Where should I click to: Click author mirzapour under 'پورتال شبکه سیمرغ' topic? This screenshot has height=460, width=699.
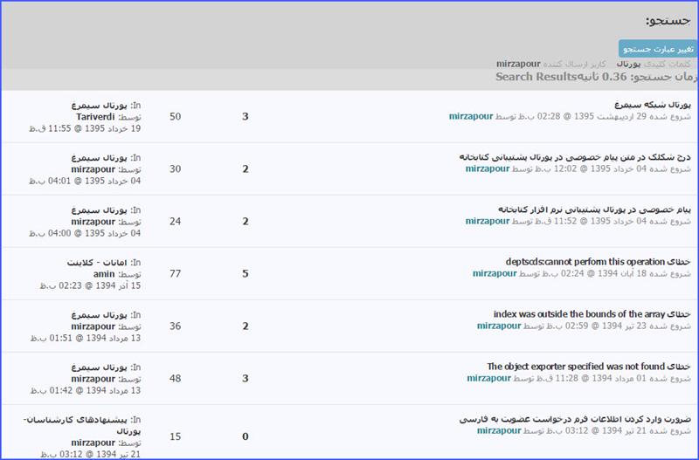click(x=471, y=116)
